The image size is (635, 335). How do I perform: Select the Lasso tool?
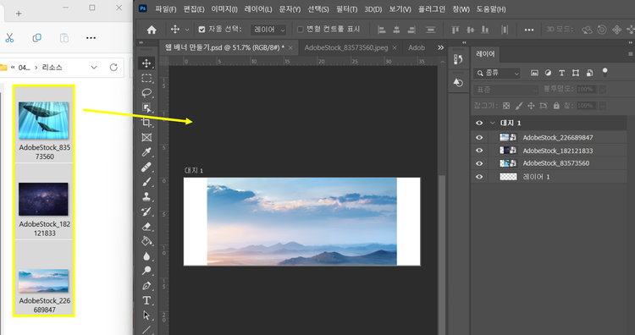(x=146, y=93)
